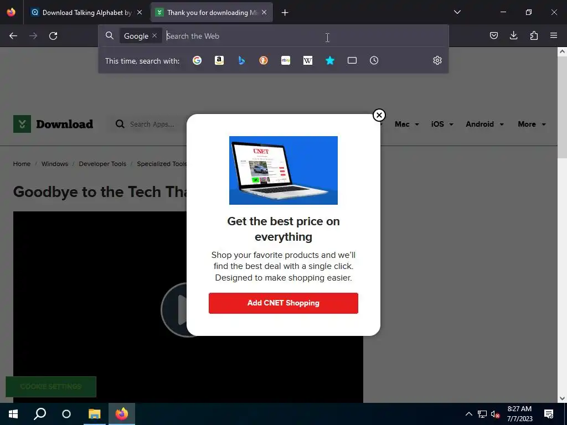This screenshot has width=567, height=425.
Task: Open Specialized Tools breadcrumb link
Action: coord(162,164)
